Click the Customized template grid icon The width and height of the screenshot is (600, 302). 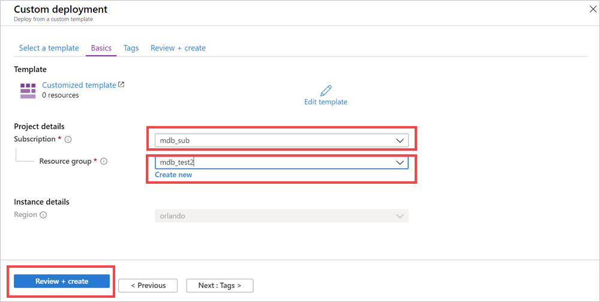pyautogui.click(x=28, y=91)
